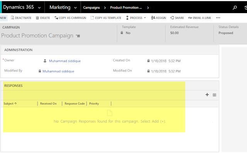247x153 pixels.
Task: Go to Campaigns breadcrumb
Action: [x=91, y=8]
